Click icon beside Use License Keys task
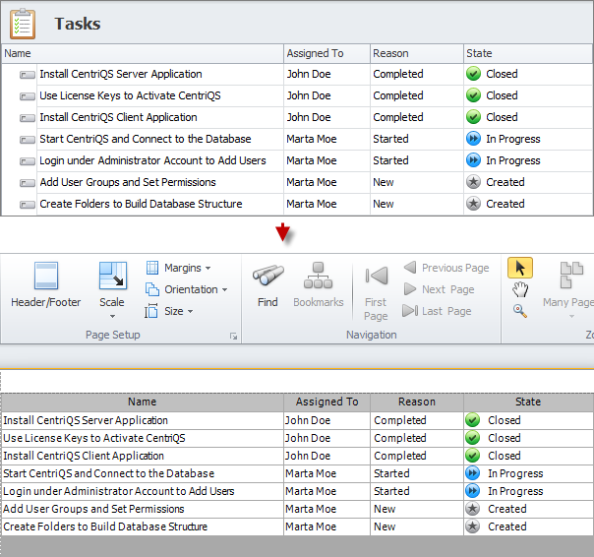This screenshot has width=594, height=557. pyautogui.click(x=28, y=96)
